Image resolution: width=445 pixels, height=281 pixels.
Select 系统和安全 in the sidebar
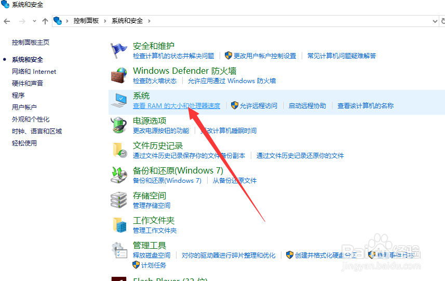(27, 60)
